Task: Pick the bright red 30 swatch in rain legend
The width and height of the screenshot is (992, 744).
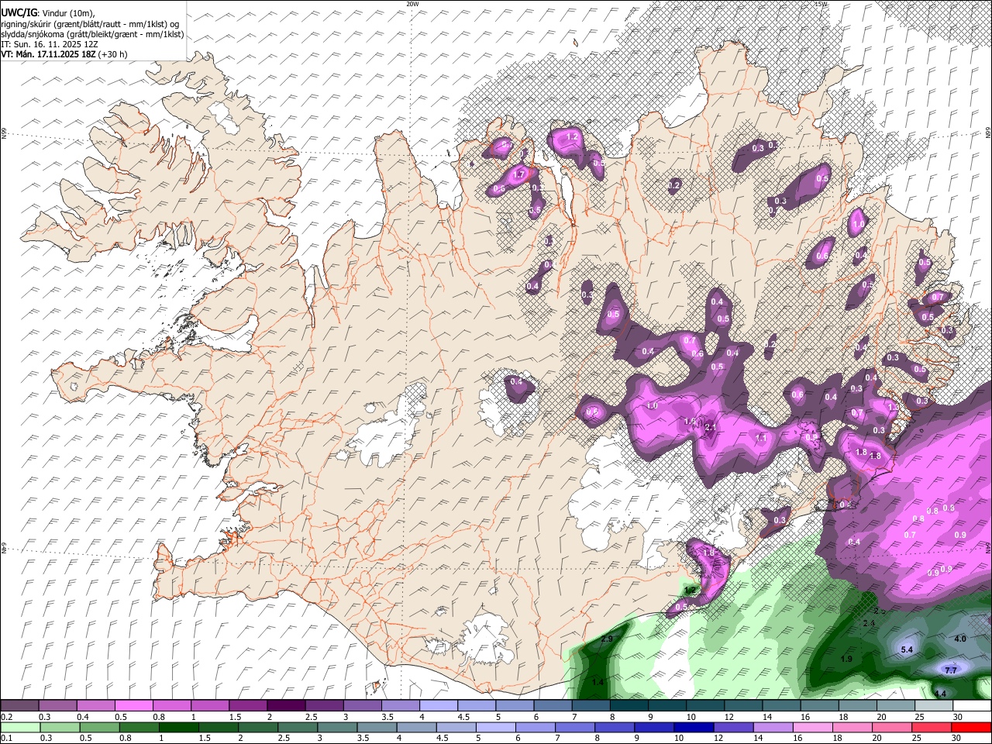Action: click(x=972, y=728)
